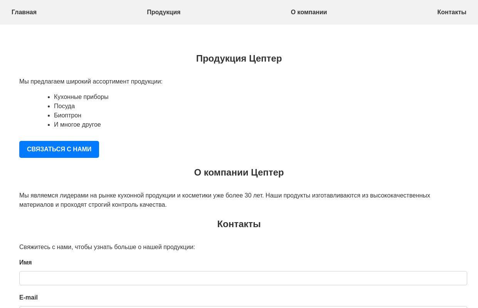Click the top navigation bar background
Screen dimensions: 478x308
(x=239, y=4)
